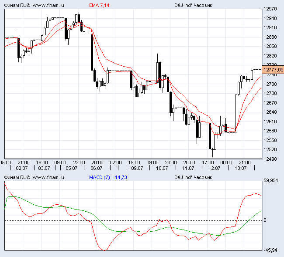This screenshot has height=257, width=284.
Task: Click the MACD lower scale value -45,94
Action: (270, 250)
